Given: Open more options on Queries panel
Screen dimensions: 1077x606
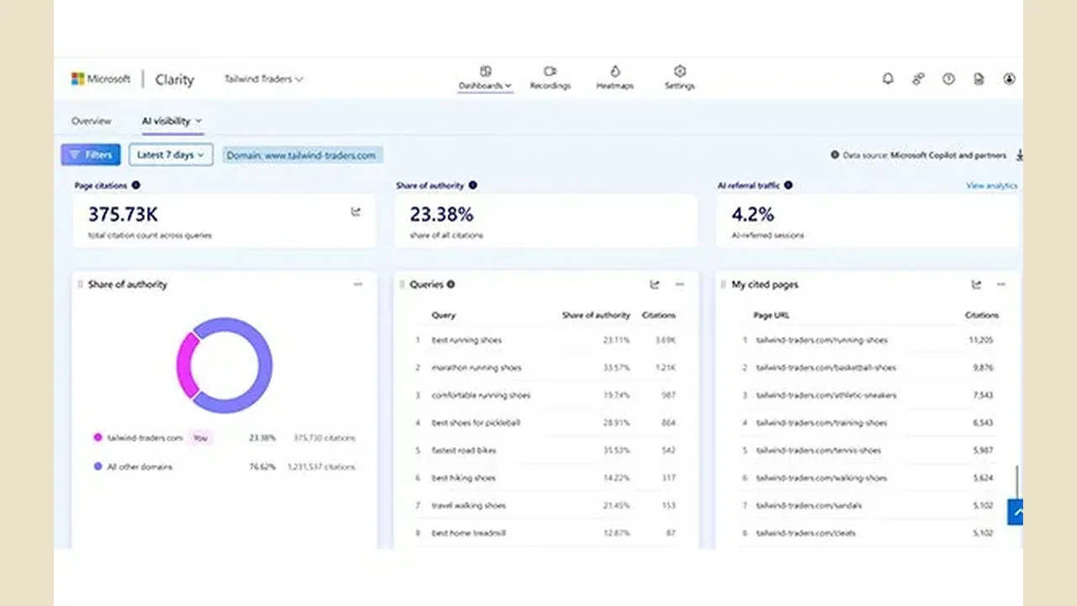Looking at the screenshot, I should [x=680, y=284].
